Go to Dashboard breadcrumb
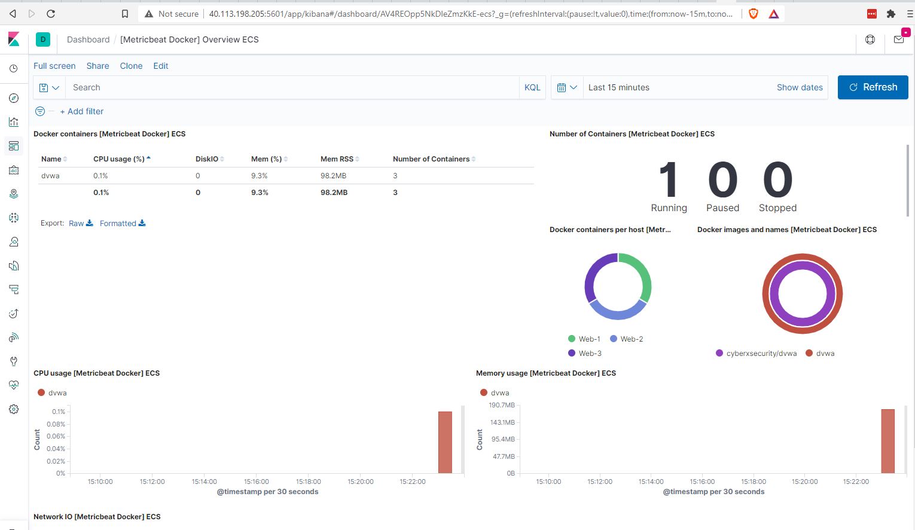This screenshot has width=915, height=530. coord(89,39)
